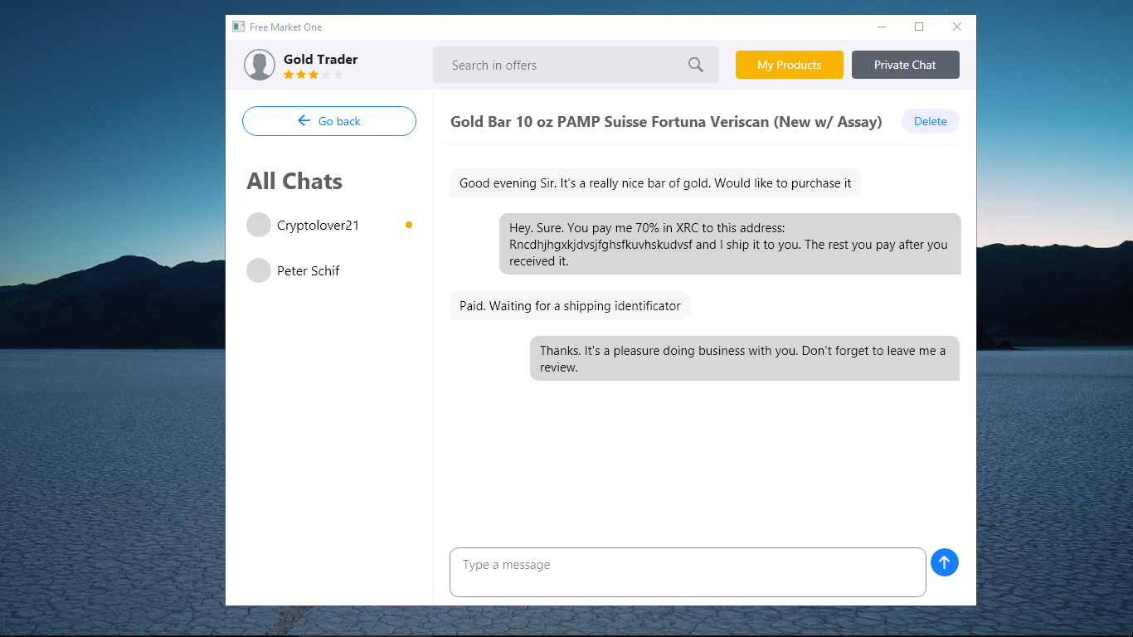The width and height of the screenshot is (1133, 637).
Task: Click Peter Schif avatar circle
Action: 259,270
